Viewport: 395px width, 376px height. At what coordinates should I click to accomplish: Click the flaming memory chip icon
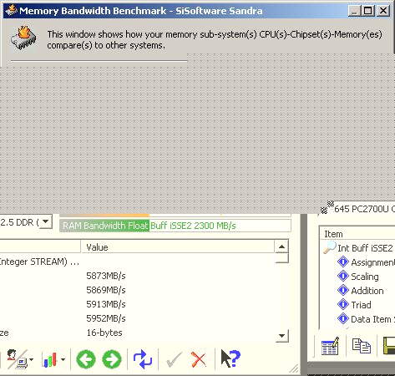[23, 38]
